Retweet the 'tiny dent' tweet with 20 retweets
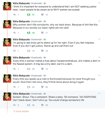This screenshot has width=105, height=115. [29, 69]
